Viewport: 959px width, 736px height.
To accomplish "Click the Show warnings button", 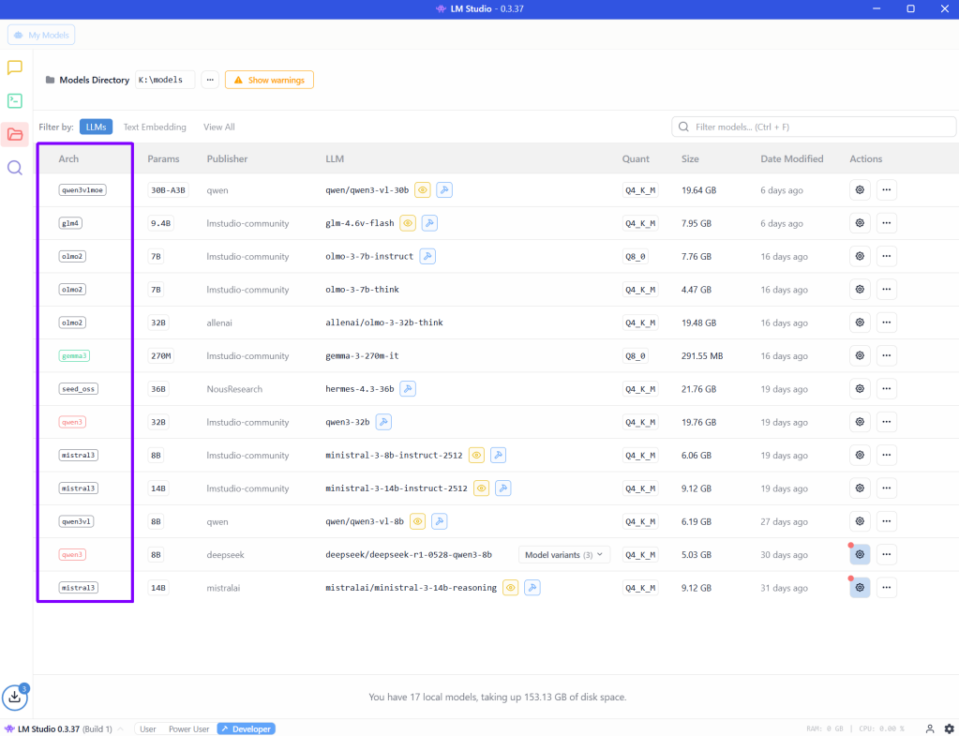I will click(269, 80).
